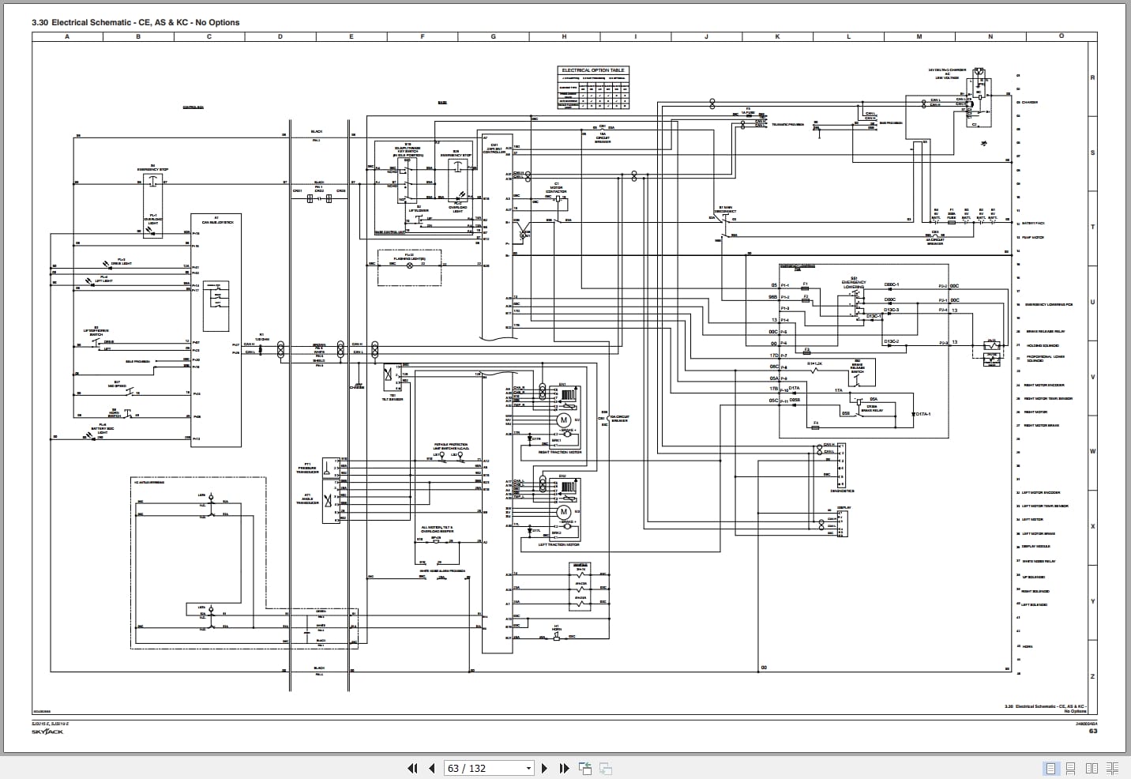Click the greyed go to next view icon
This screenshot has height=779, width=1131.
point(606,768)
